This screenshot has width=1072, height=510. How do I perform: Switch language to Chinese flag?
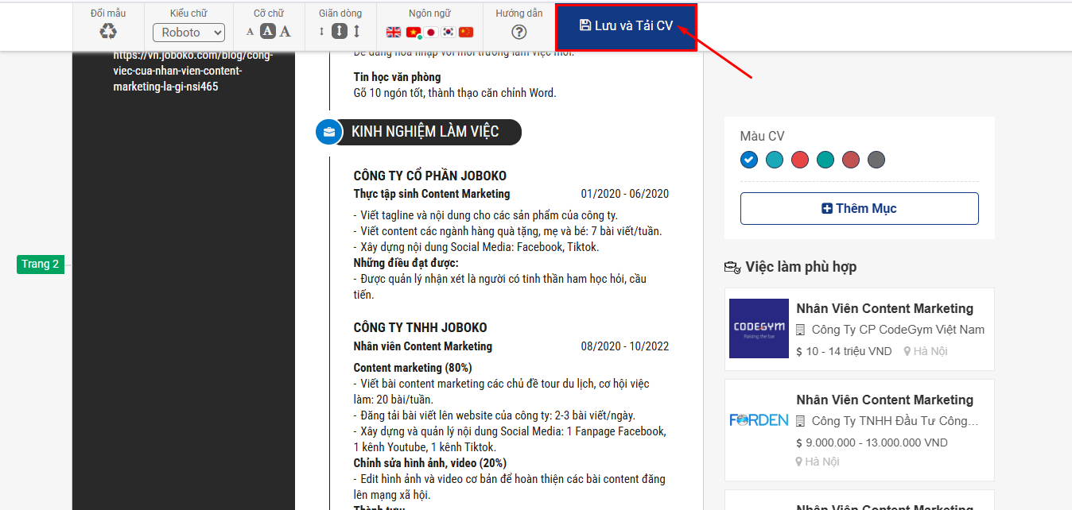(x=466, y=33)
